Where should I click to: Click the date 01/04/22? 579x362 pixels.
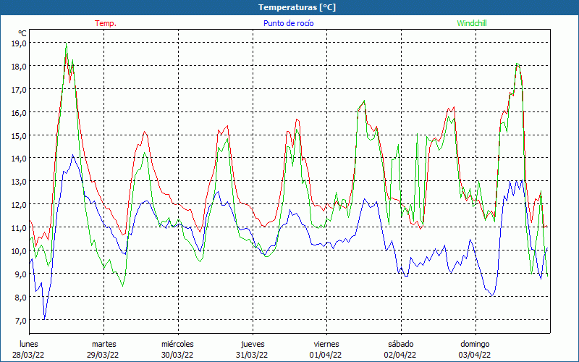coord(326,355)
